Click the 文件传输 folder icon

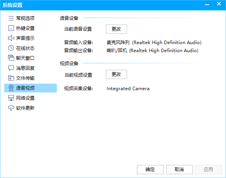tap(11, 78)
